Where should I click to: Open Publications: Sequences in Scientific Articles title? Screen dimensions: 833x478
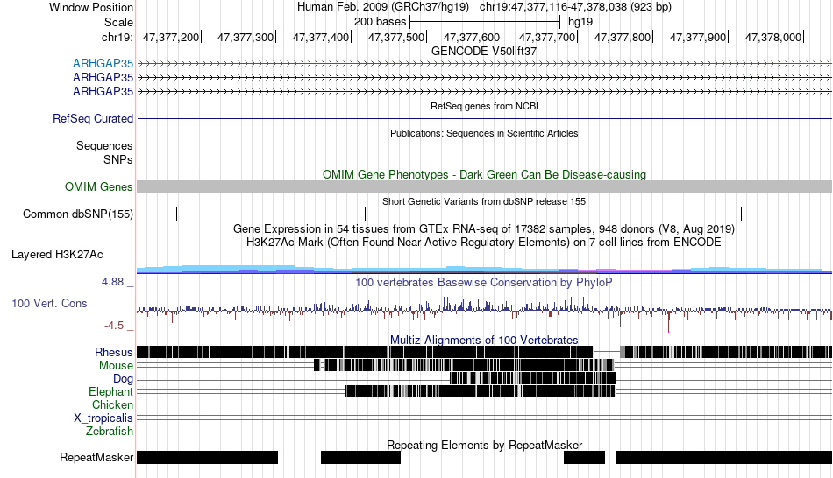click(x=484, y=133)
